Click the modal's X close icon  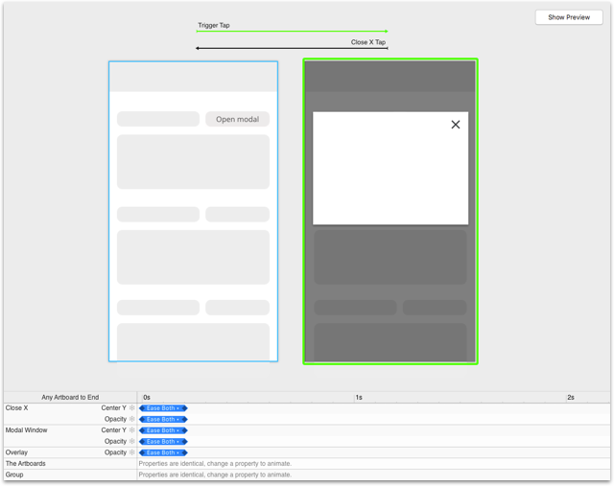[455, 125]
